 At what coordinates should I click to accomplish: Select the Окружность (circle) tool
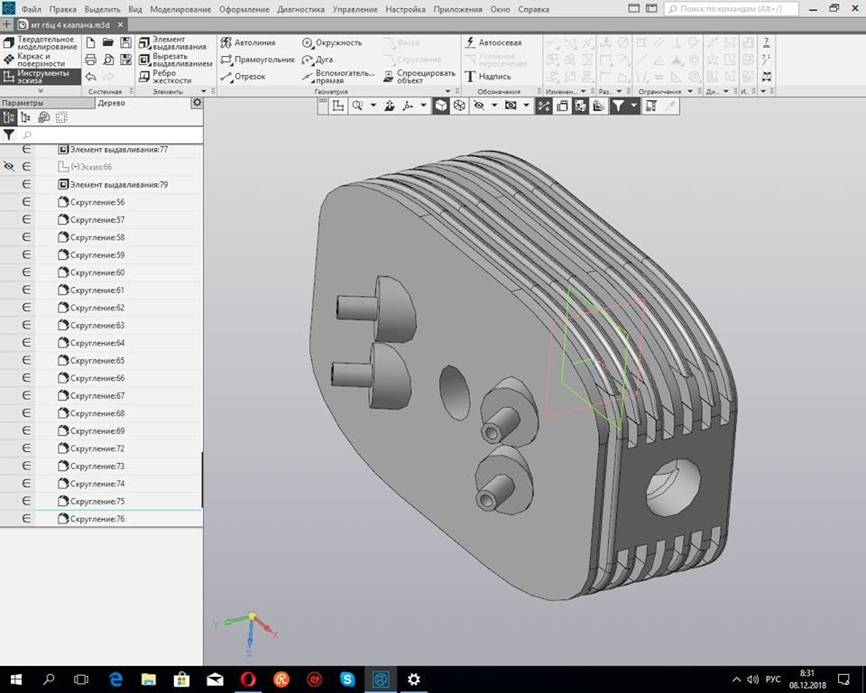coord(332,42)
